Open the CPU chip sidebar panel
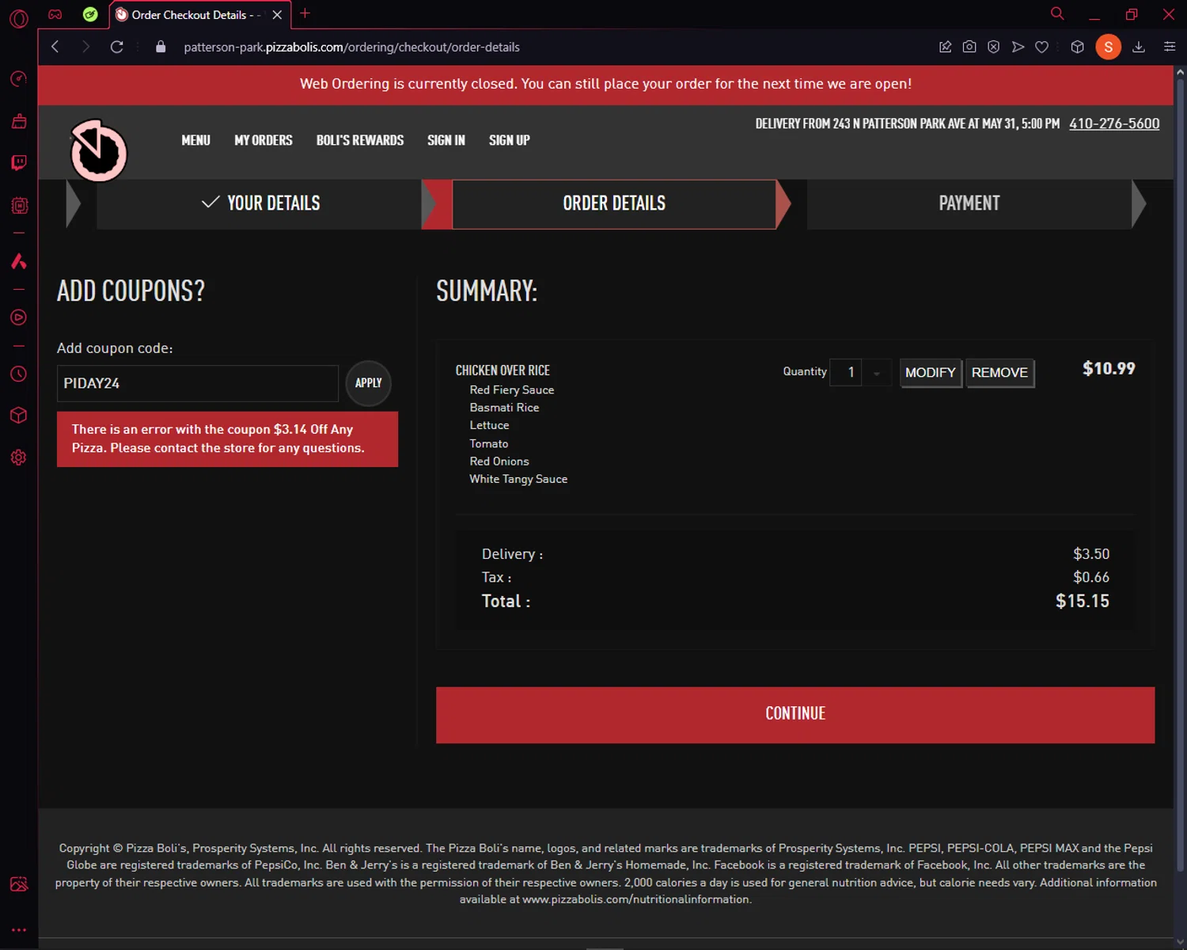 click(19, 206)
